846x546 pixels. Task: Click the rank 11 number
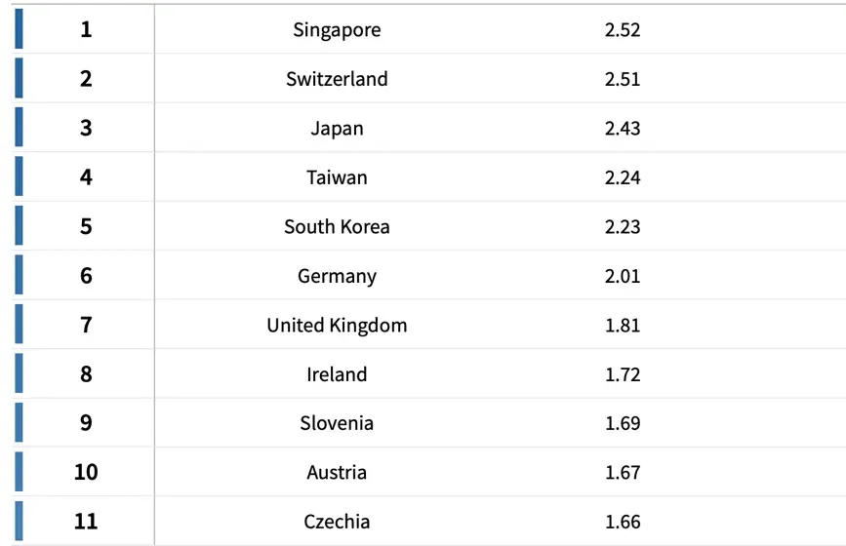tap(86, 522)
